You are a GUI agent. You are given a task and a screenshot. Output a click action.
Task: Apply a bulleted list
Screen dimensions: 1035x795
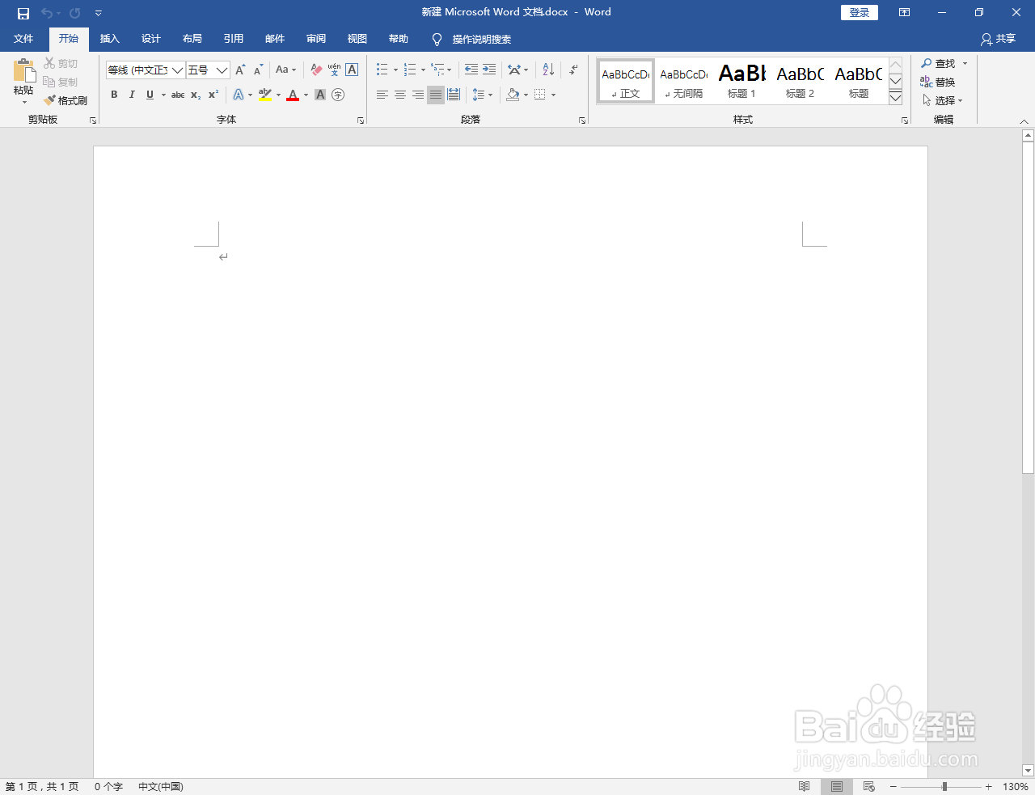click(x=380, y=70)
